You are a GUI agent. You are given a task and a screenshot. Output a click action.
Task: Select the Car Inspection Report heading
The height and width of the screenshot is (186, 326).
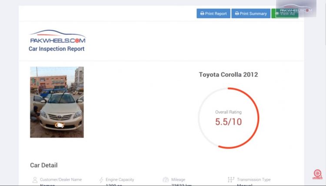[x=57, y=49]
